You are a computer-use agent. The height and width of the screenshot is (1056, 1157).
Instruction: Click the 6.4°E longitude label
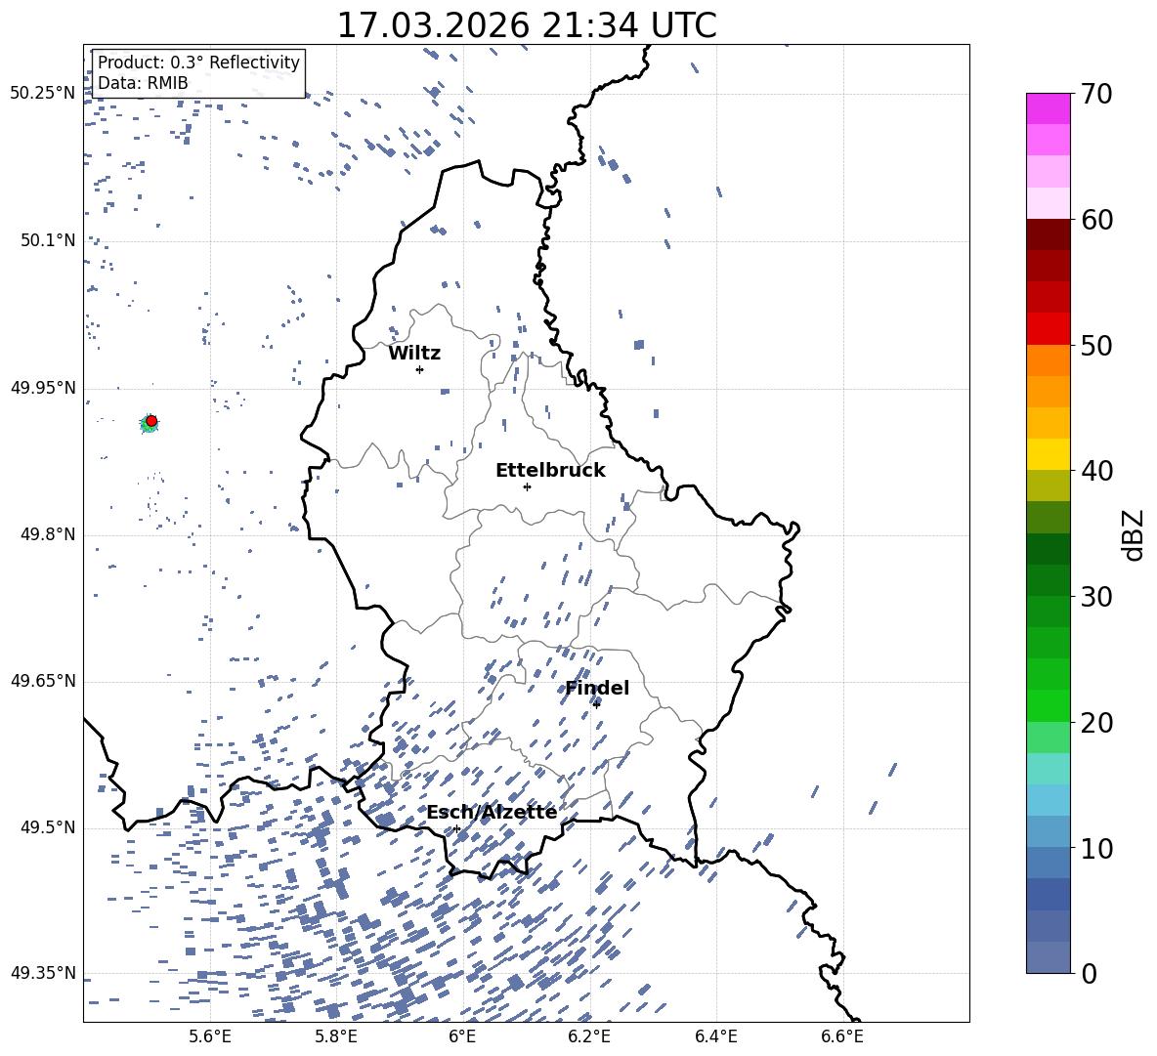(x=716, y=1036)
